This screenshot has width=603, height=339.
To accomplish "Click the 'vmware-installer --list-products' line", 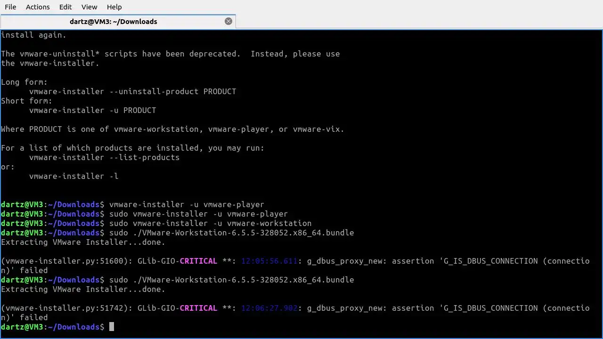I will (104, 157).
